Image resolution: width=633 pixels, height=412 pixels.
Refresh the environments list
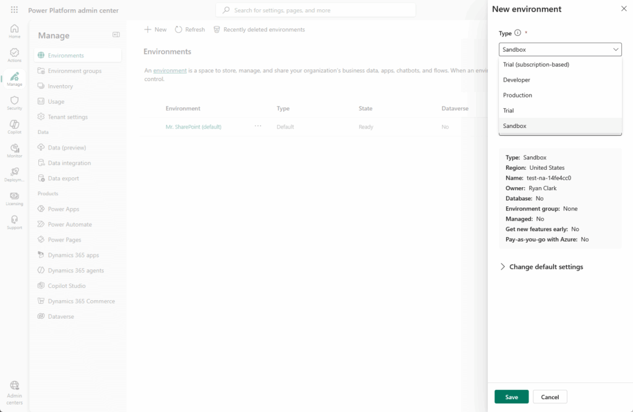(x=190, y=30)
